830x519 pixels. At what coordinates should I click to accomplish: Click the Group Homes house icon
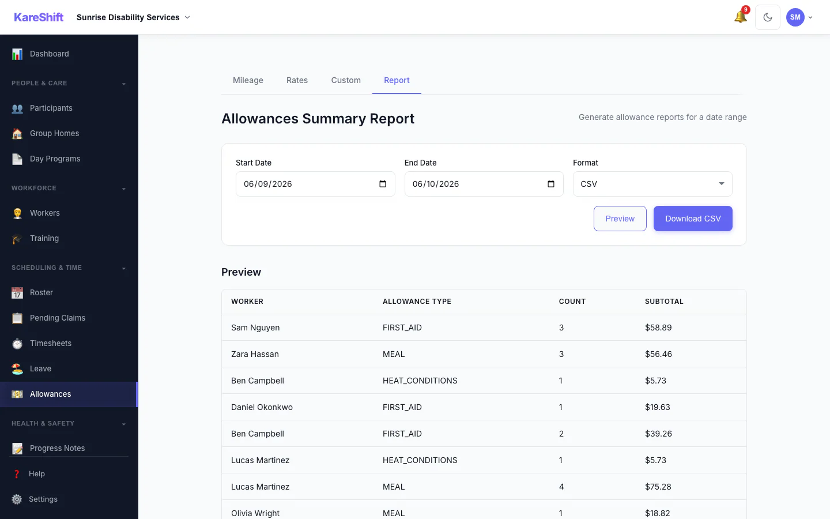17,133
